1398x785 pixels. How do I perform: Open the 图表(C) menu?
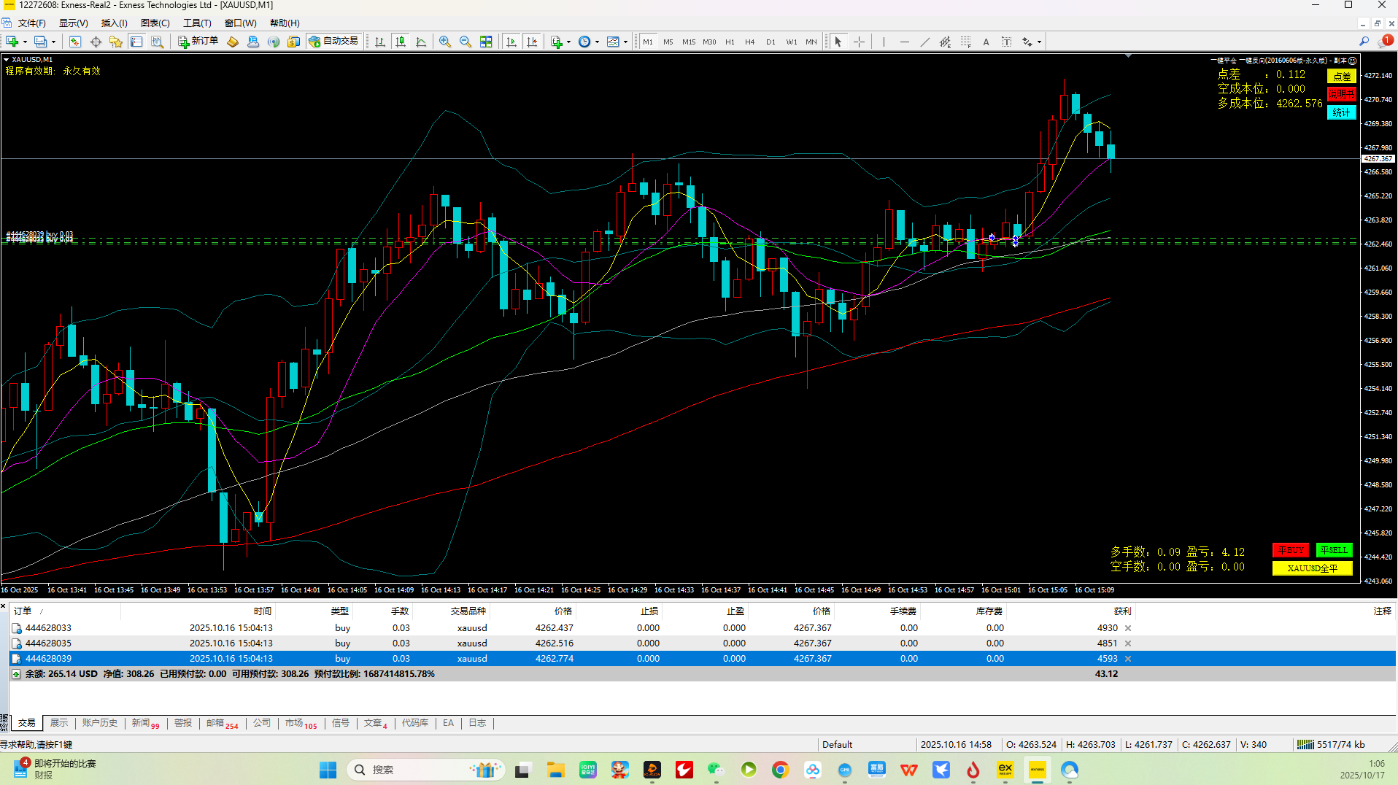coord(155,23)
